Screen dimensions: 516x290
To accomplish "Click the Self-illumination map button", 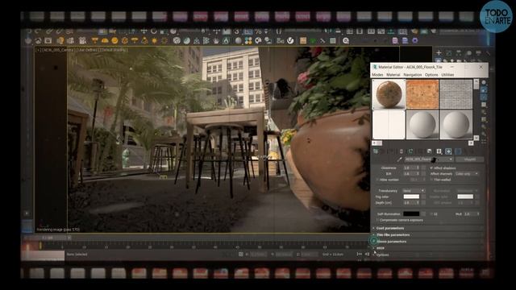I will coord(423,214).
